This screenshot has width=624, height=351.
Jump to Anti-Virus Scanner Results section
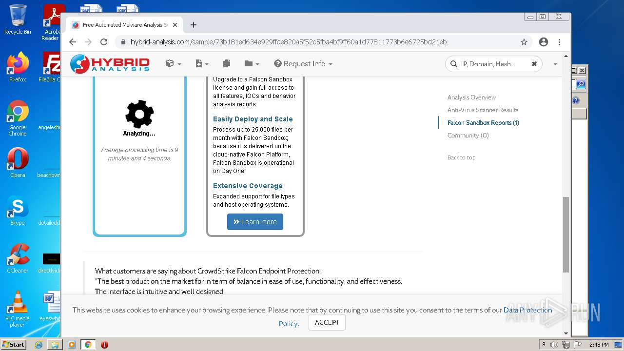point(483,110)
